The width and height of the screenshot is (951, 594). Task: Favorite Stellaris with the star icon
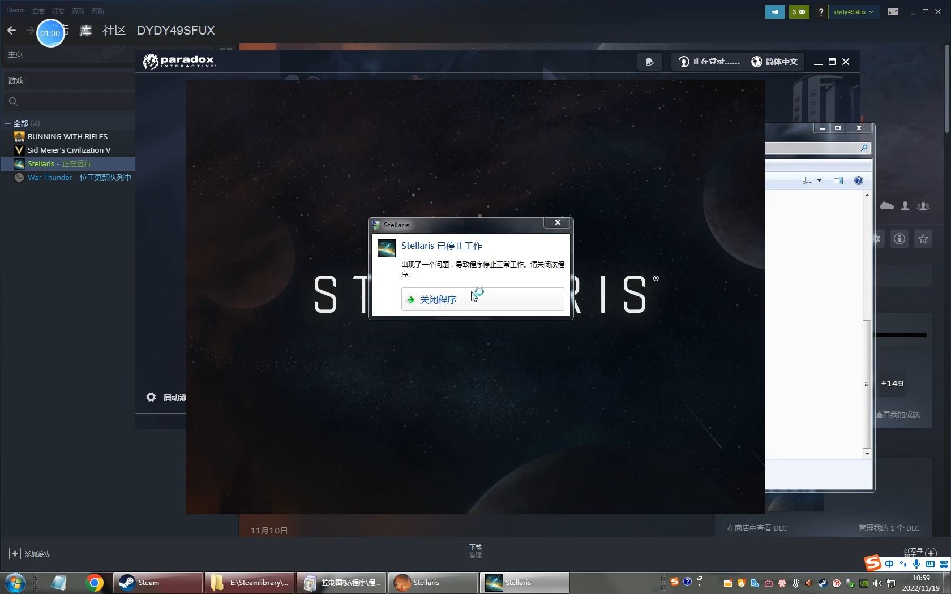click(923, 239)
